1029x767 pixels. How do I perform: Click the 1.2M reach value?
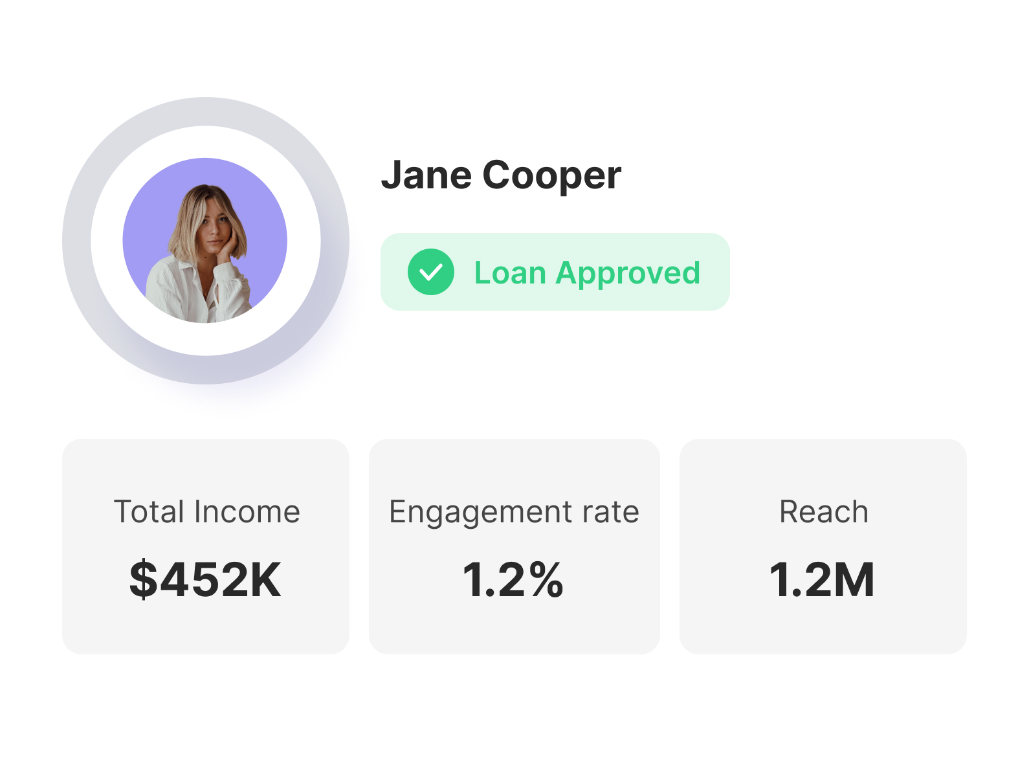click(823, 579)
